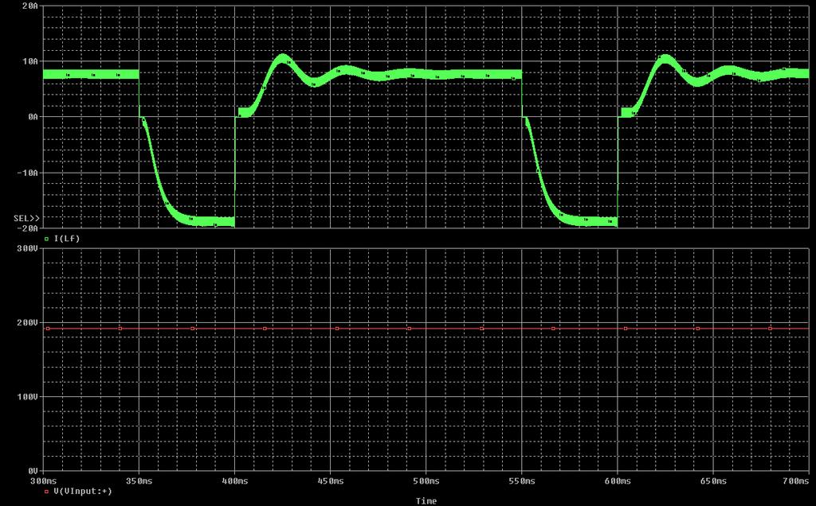Screen dimensions: 816x506
Task: Click the 500ms time axis label
Action: (x=426, y=481)
